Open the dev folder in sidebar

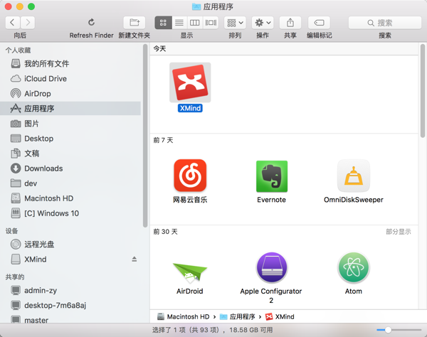tap(70, 183)
